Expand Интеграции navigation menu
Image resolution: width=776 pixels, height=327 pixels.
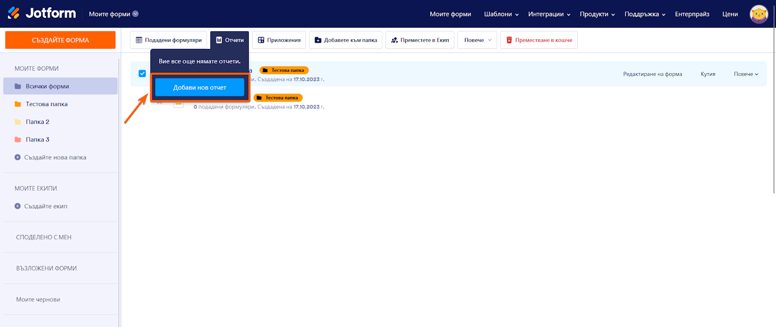(550, 14)
